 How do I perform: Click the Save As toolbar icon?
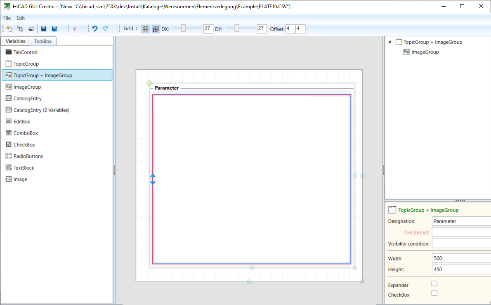(x=54, y=29)
